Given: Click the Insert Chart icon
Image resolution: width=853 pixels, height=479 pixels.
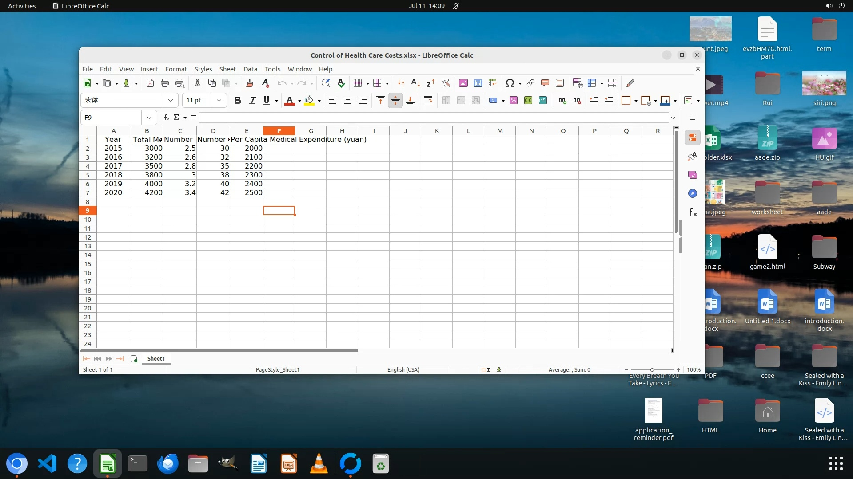Looking at the screenshot, I should [478, 83].
